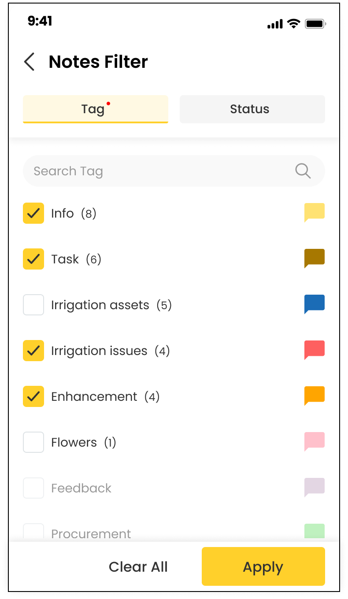Click the brown Task tag icon
This screenshot has width=348, height=599.
pos(315,259)
